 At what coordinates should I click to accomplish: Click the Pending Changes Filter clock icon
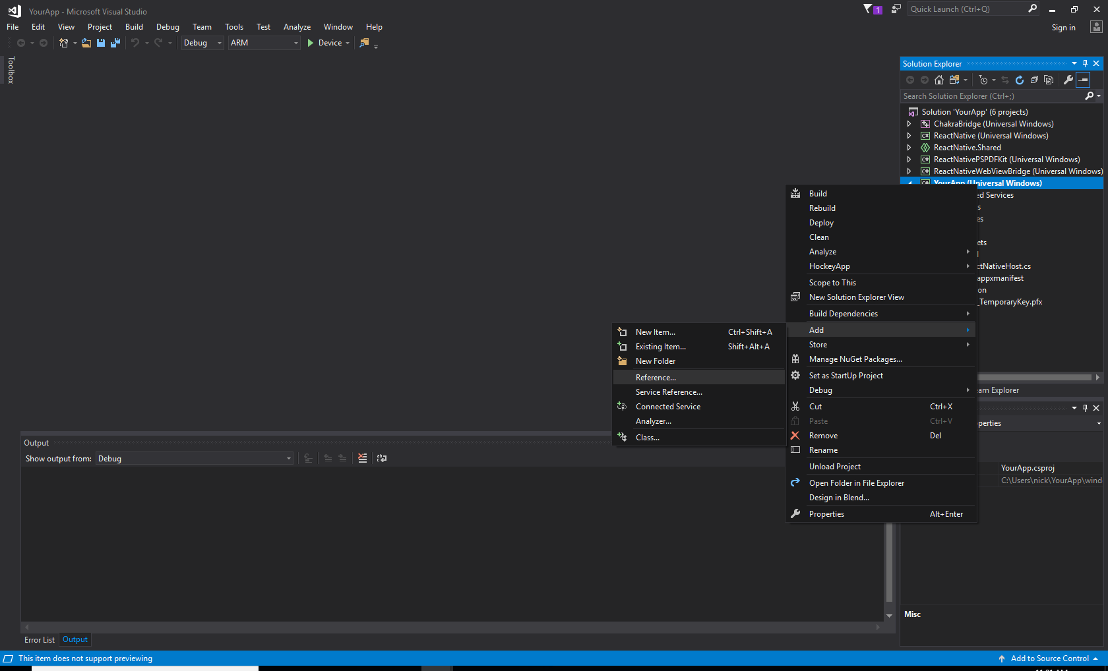(x=983, y=80)
